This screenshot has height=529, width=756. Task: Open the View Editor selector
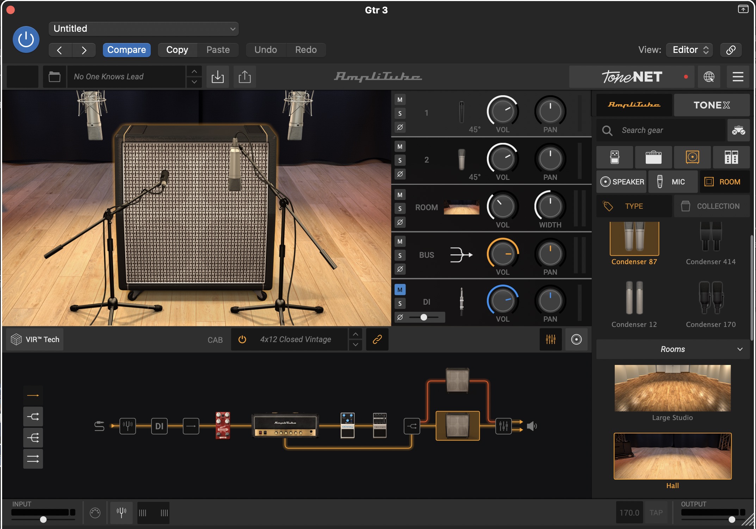coord(689,50)
